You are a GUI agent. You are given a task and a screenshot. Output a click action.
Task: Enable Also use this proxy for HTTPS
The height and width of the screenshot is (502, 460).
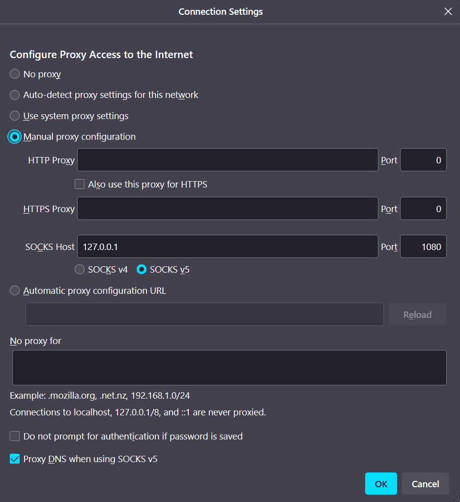pyautogui.click(x=80, y=185)
